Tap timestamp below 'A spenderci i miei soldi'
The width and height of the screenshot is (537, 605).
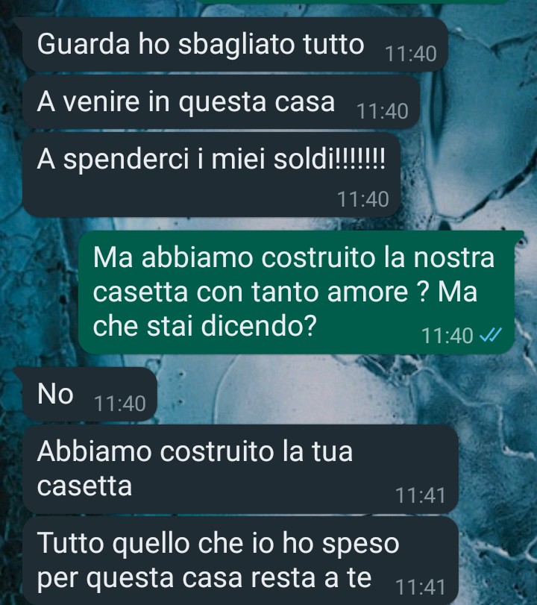(363, 199)
